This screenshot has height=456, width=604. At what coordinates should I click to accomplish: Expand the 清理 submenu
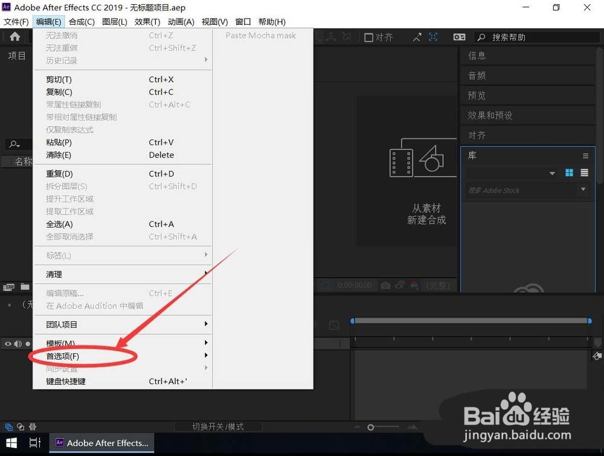[123, 274]
